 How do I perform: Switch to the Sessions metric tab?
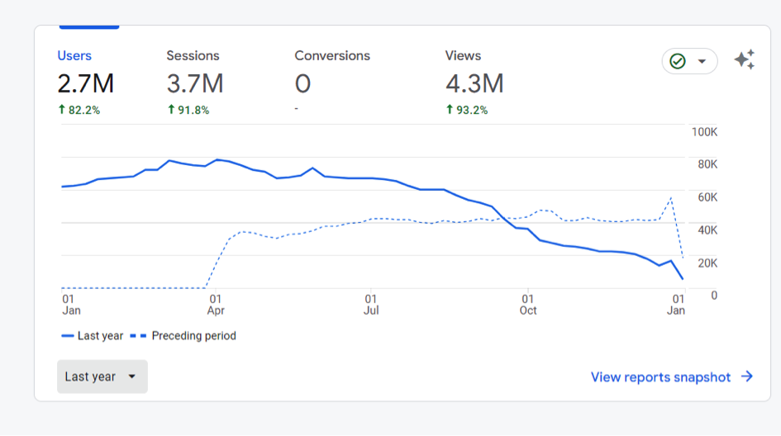[x=193, y=56]
